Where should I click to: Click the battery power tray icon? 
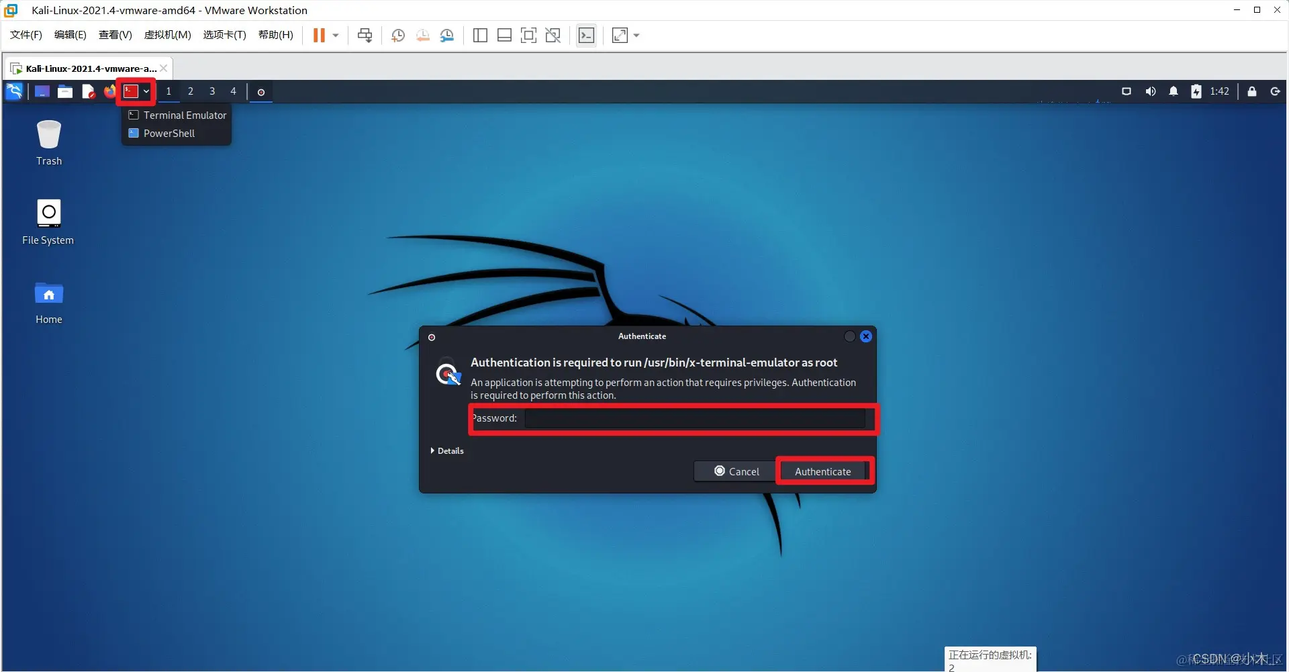(x=1196, y=91)
